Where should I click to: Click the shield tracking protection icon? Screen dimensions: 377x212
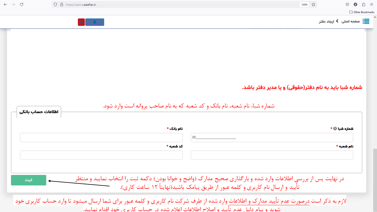[56, 4]
